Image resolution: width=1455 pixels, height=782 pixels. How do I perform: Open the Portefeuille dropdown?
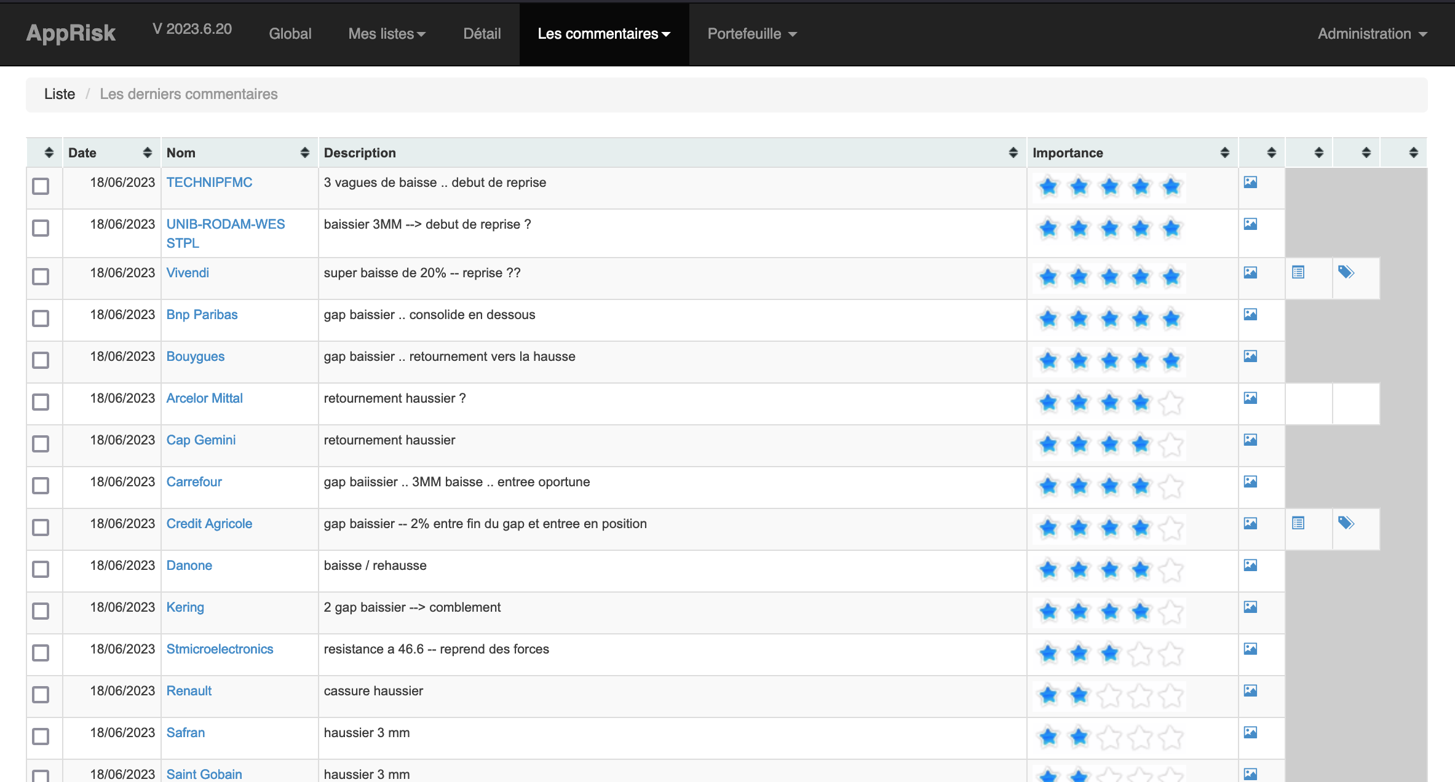pyautogui.click(x=751, y=34)
